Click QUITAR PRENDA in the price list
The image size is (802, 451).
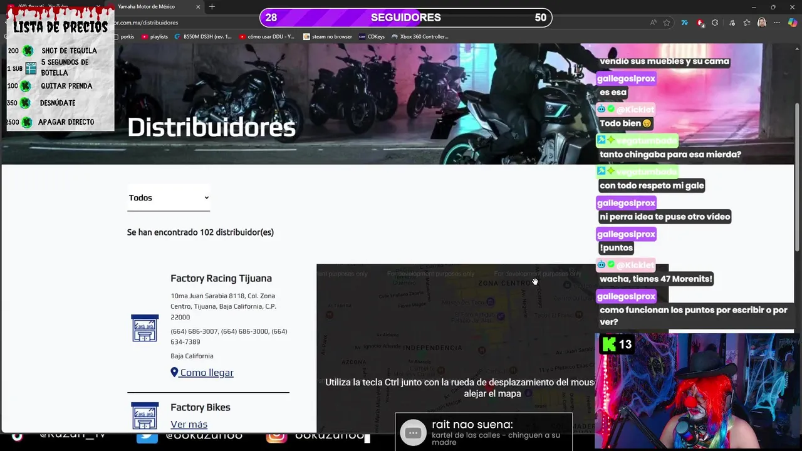[66, 86]
